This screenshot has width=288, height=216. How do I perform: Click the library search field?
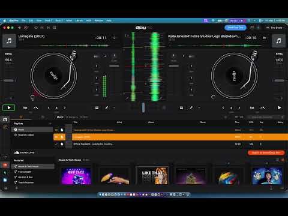265,117
